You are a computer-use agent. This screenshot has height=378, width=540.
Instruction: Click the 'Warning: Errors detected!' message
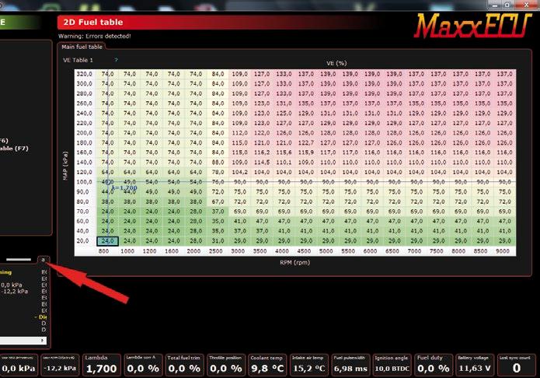click(x=94, y=36)
